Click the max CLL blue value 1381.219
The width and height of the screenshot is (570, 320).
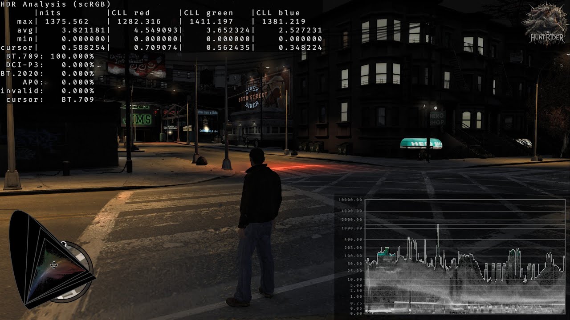pyautogui.click(x=283, y=21)
